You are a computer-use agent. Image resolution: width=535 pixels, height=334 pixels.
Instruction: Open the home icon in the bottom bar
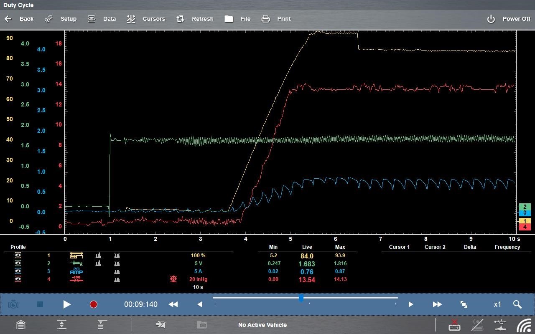tap(20, 324)
